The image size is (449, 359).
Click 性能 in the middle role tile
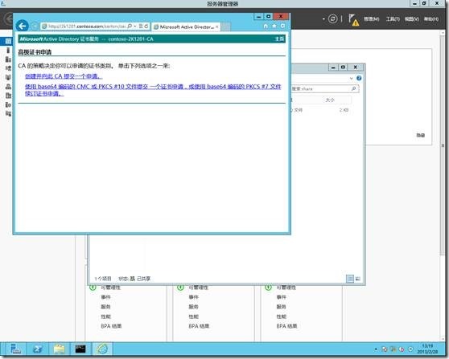(x=194, y=316)
